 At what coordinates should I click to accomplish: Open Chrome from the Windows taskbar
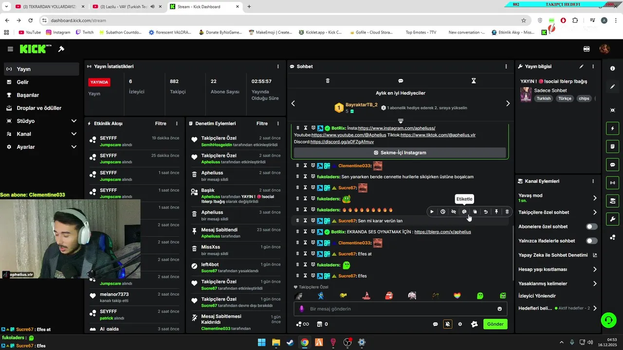click(304, 342)
